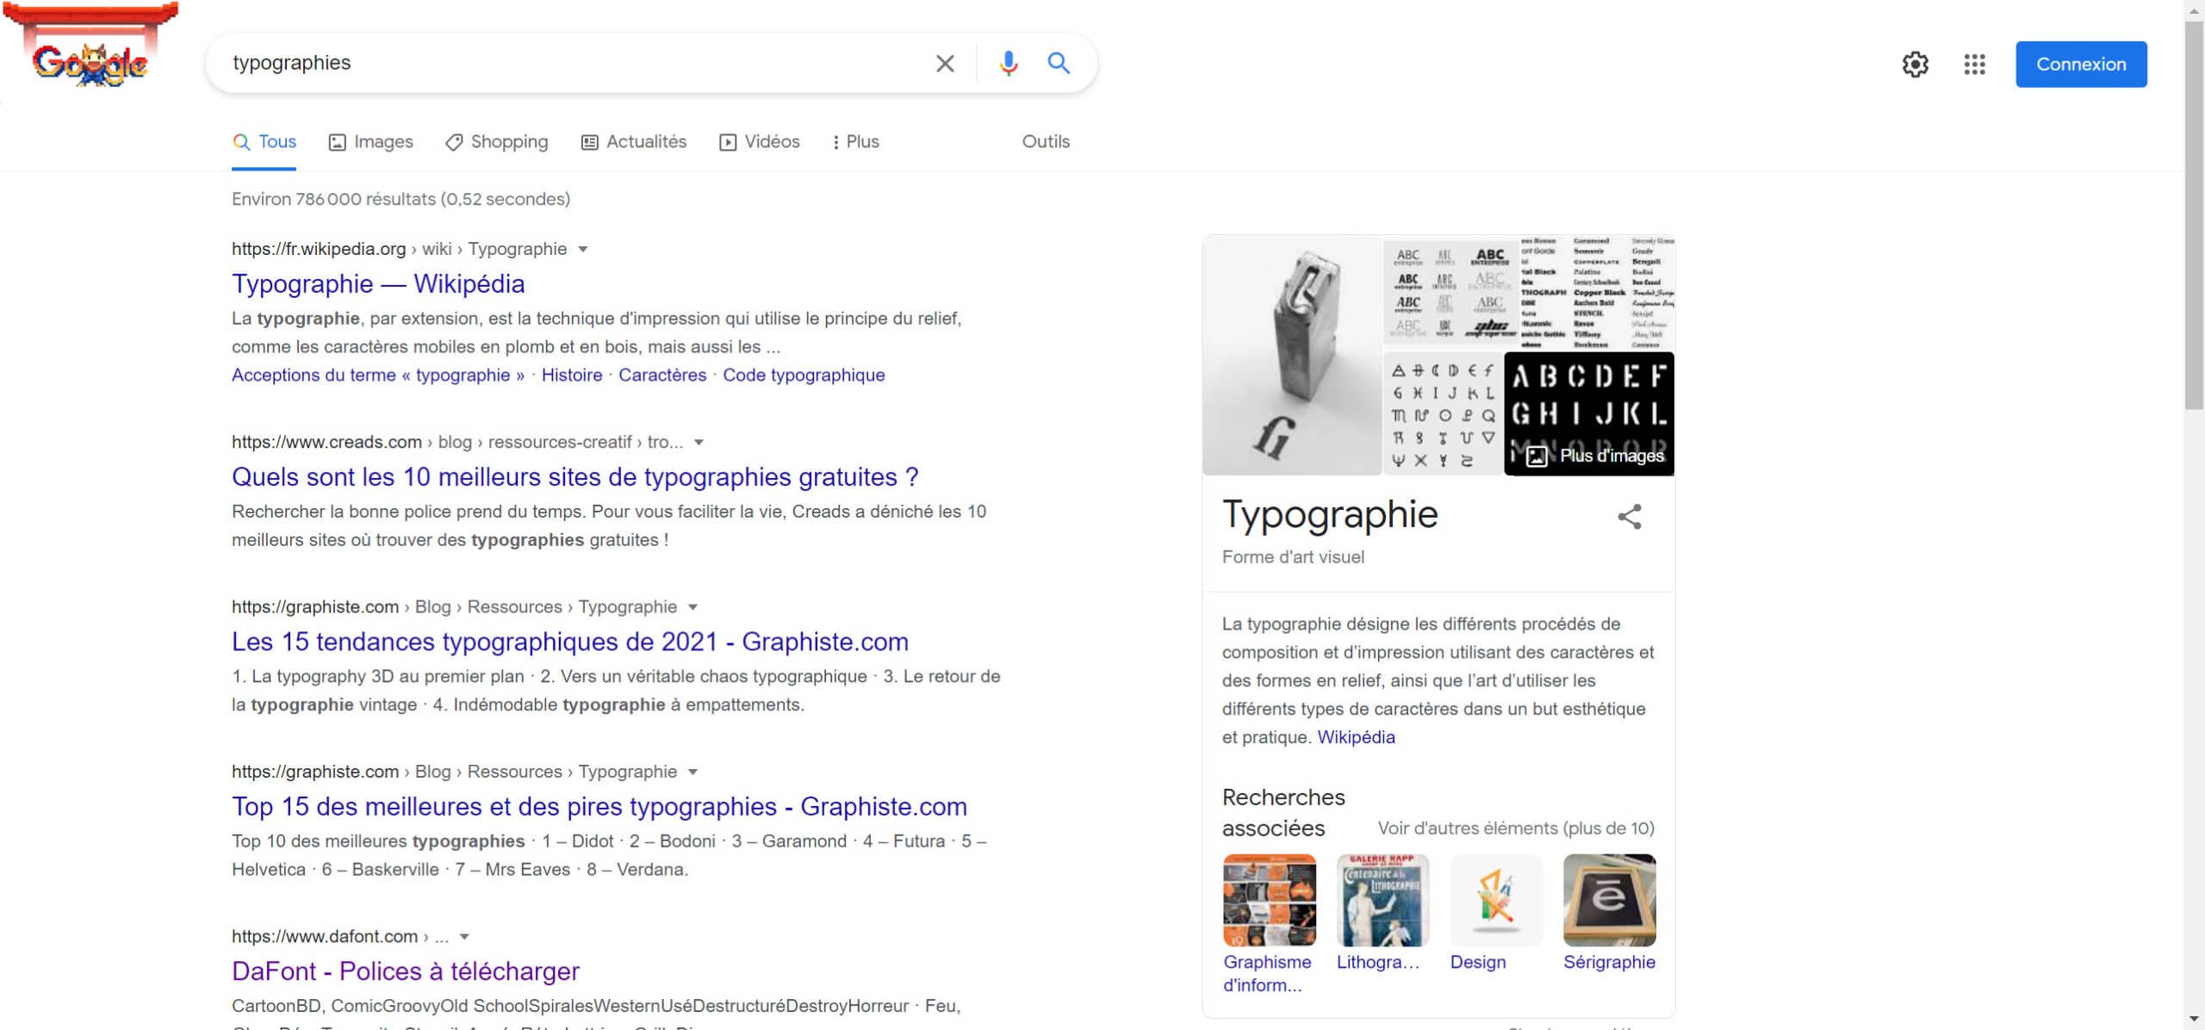The height and width of the screenshot is (1030, 2205).
Task: Start voice search with the microphone
Action: pos(1008,64)
